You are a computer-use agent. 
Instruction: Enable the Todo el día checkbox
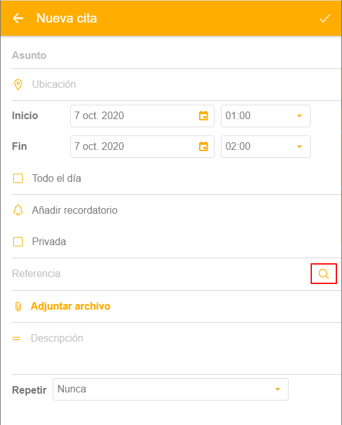click(x=18, y=179)
